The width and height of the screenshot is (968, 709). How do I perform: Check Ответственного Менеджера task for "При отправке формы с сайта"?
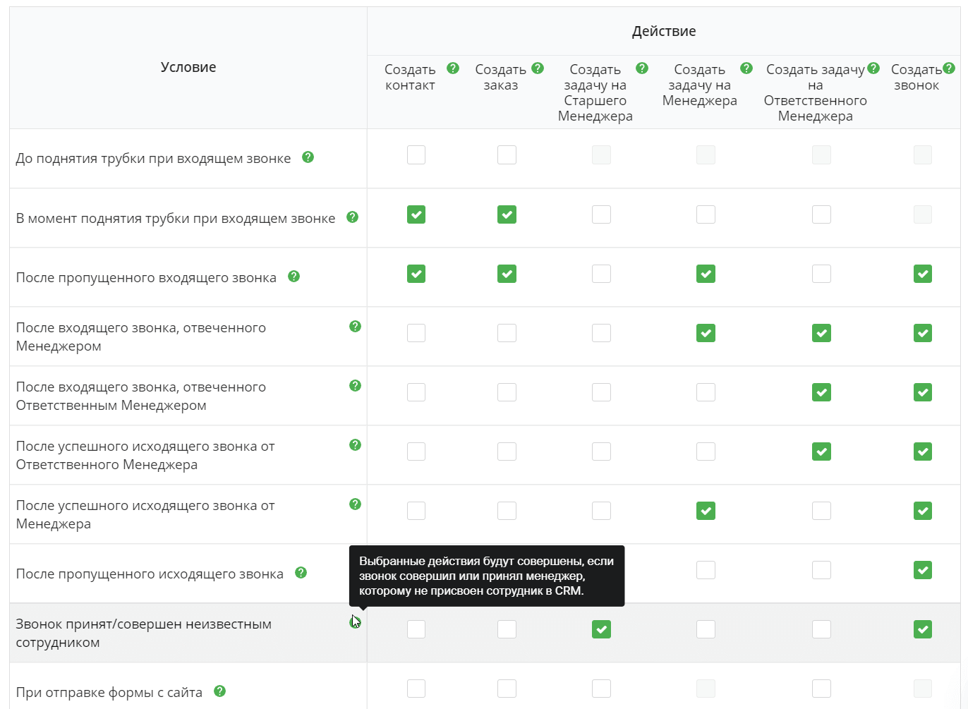[821, 689]
